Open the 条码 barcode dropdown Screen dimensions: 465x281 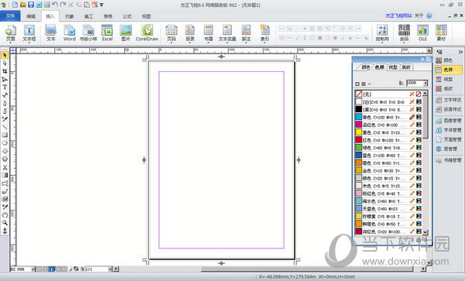coord(404,43)
